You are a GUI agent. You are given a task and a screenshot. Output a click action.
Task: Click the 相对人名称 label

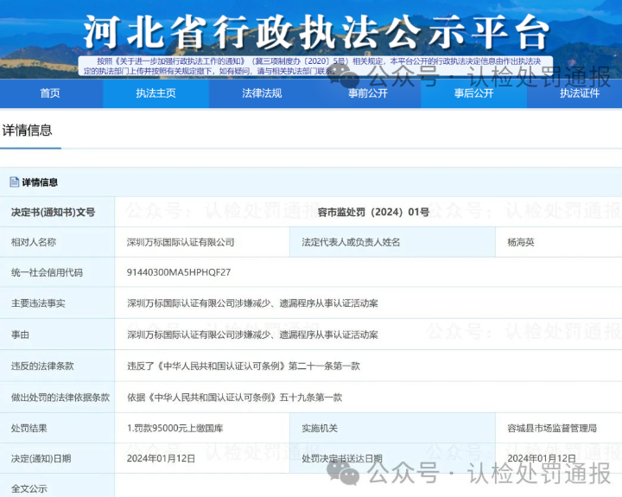click(34, 242)
